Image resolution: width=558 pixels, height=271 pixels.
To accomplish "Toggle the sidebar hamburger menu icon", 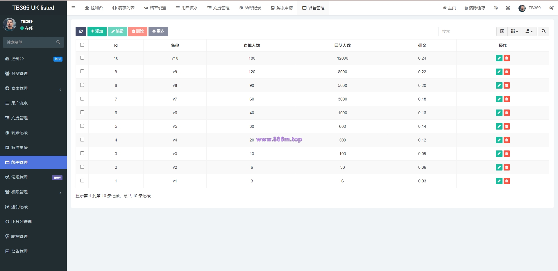I will pos(73,8).
